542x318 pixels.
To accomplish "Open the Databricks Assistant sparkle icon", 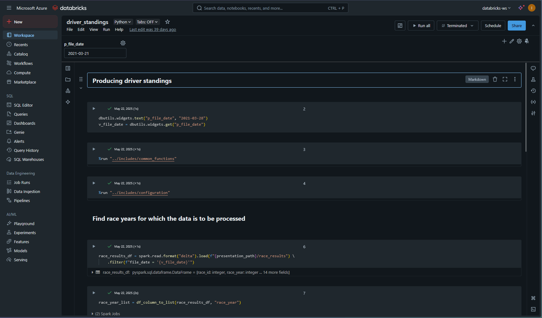I will tap(521, 8).
